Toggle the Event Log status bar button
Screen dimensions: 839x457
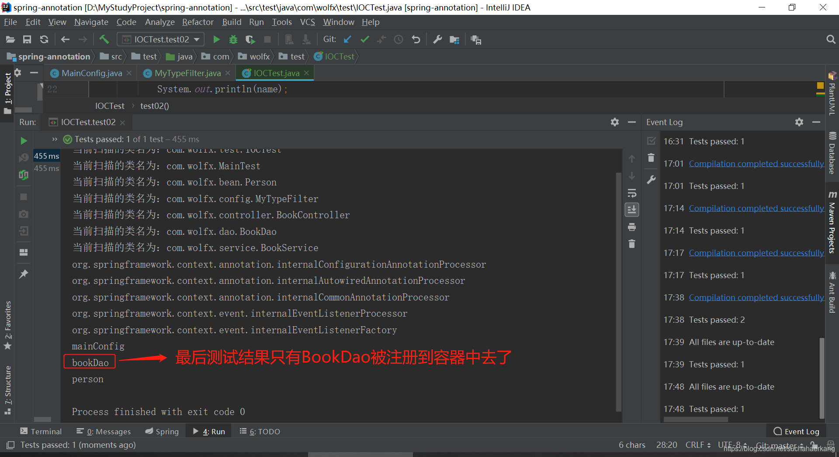click(x=796, y=431)
